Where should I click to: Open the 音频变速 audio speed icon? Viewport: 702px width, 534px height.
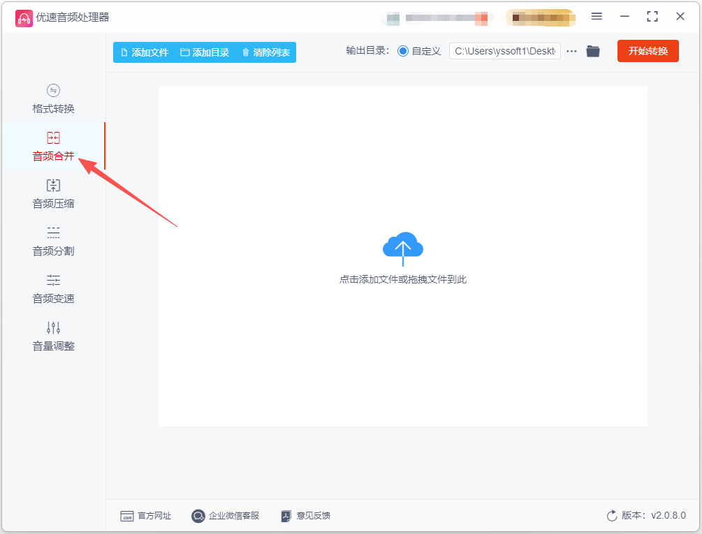[x=53, y=280]
